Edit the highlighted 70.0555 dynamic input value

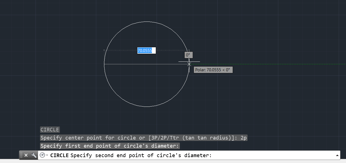click(145, 51)
